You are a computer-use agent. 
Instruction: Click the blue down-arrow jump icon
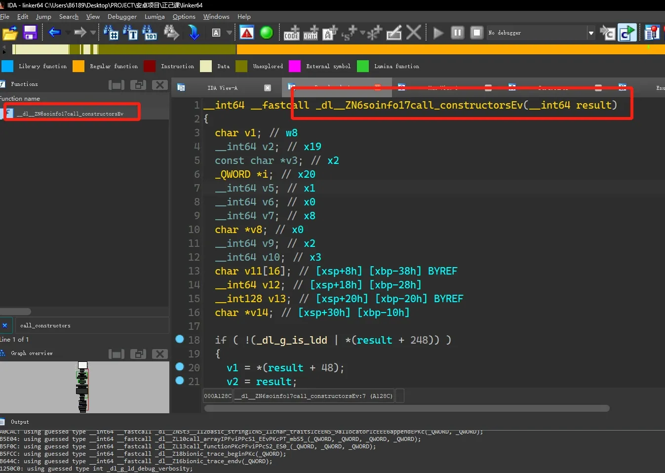(x=194, y=33)
